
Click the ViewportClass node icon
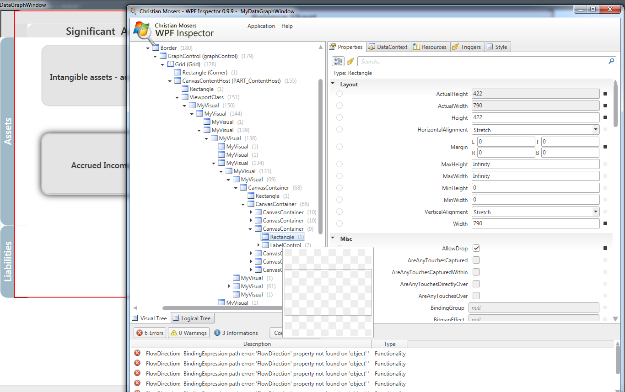click(x=185, y=97)
